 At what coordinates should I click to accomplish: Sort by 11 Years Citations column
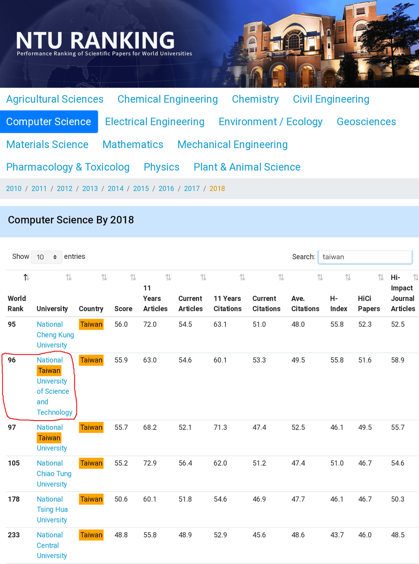pos(242,277)
